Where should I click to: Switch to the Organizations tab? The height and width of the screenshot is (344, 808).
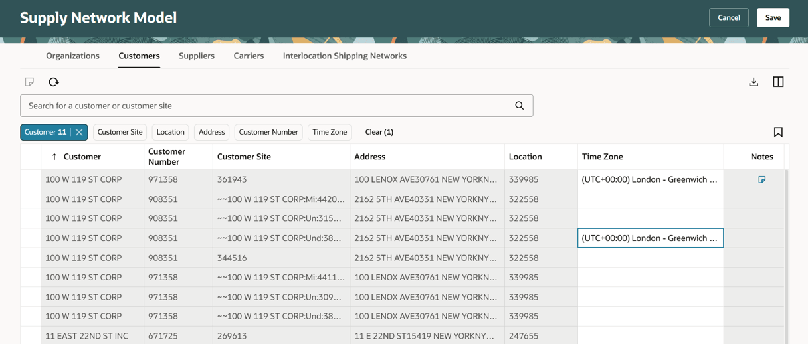(72, 56)
